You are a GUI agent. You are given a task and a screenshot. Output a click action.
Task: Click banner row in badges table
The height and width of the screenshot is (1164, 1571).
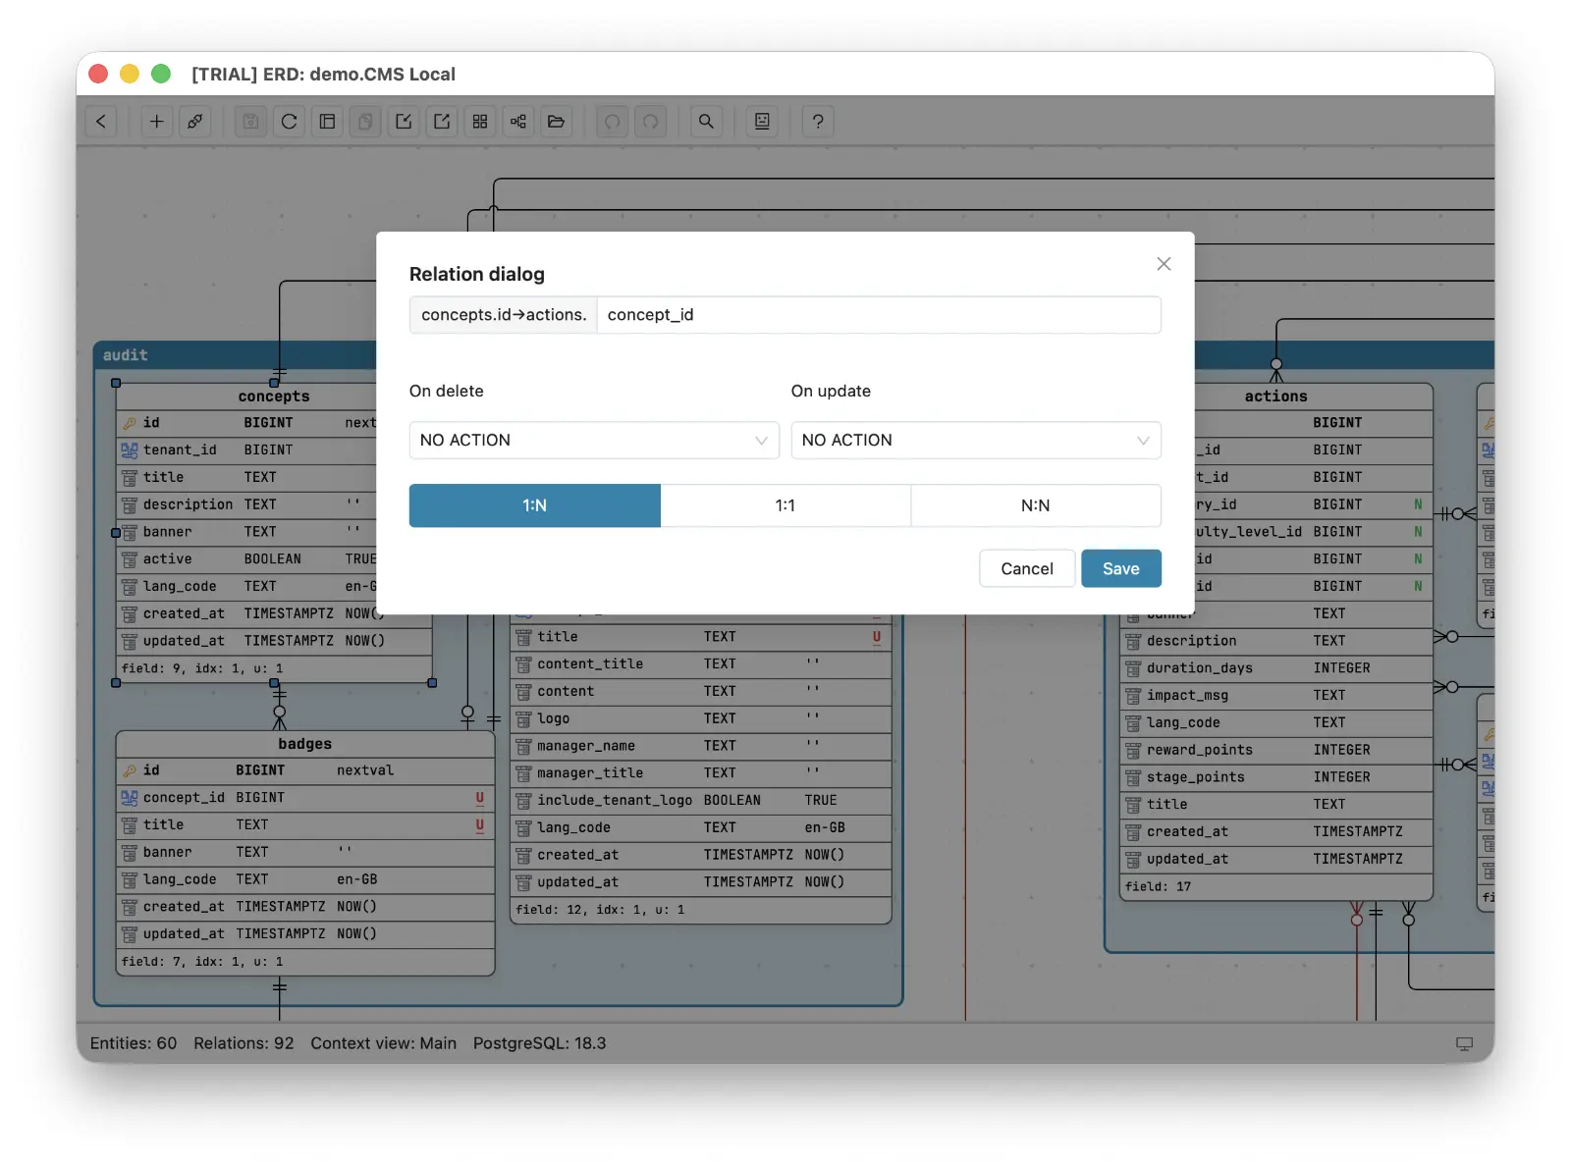point(304,853)
